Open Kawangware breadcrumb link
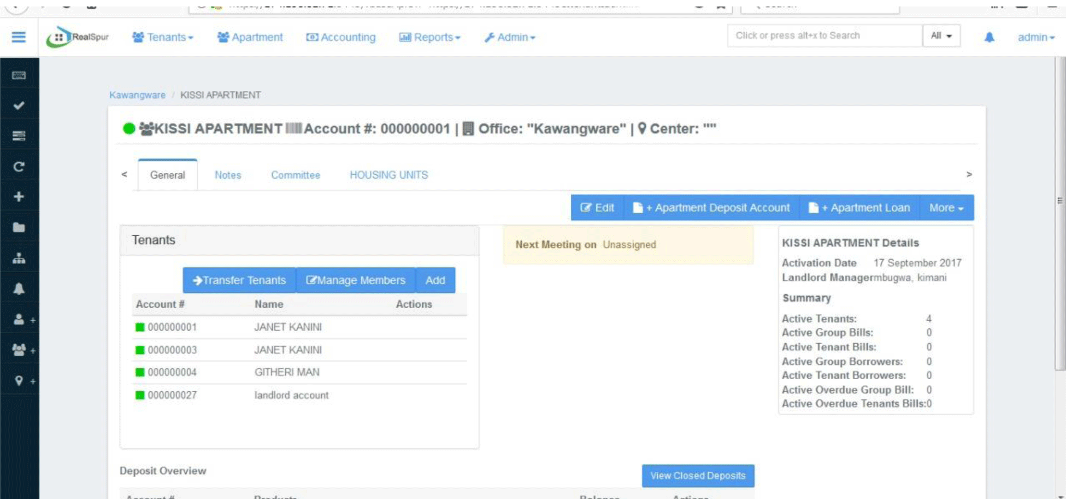The image size is (1066, 499). click(x=137, y=95)
